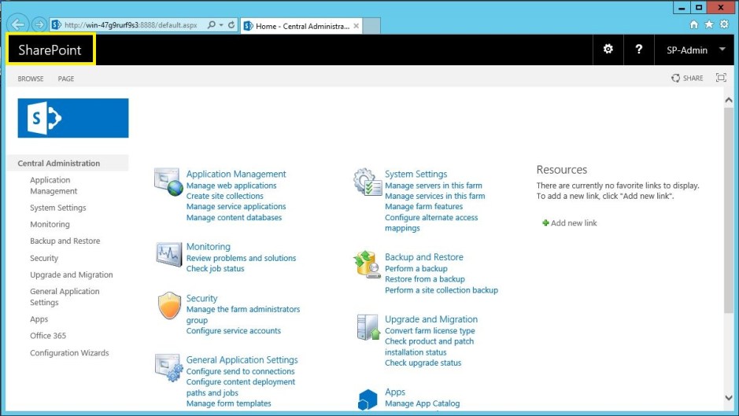Click the System Settings gear checklist icon
This screenshot has height=416, width=739.
coord(368,182)
